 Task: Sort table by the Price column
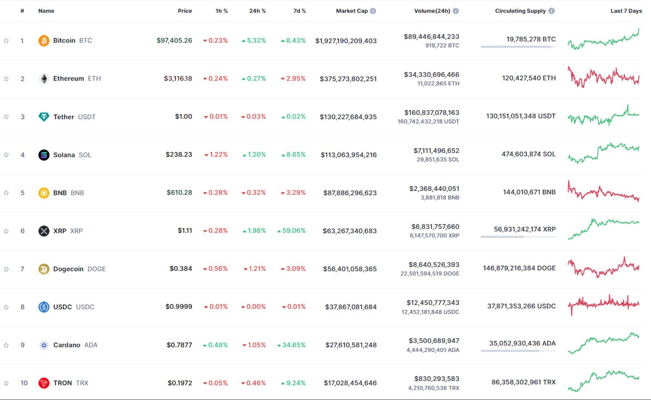click(185, 11)
